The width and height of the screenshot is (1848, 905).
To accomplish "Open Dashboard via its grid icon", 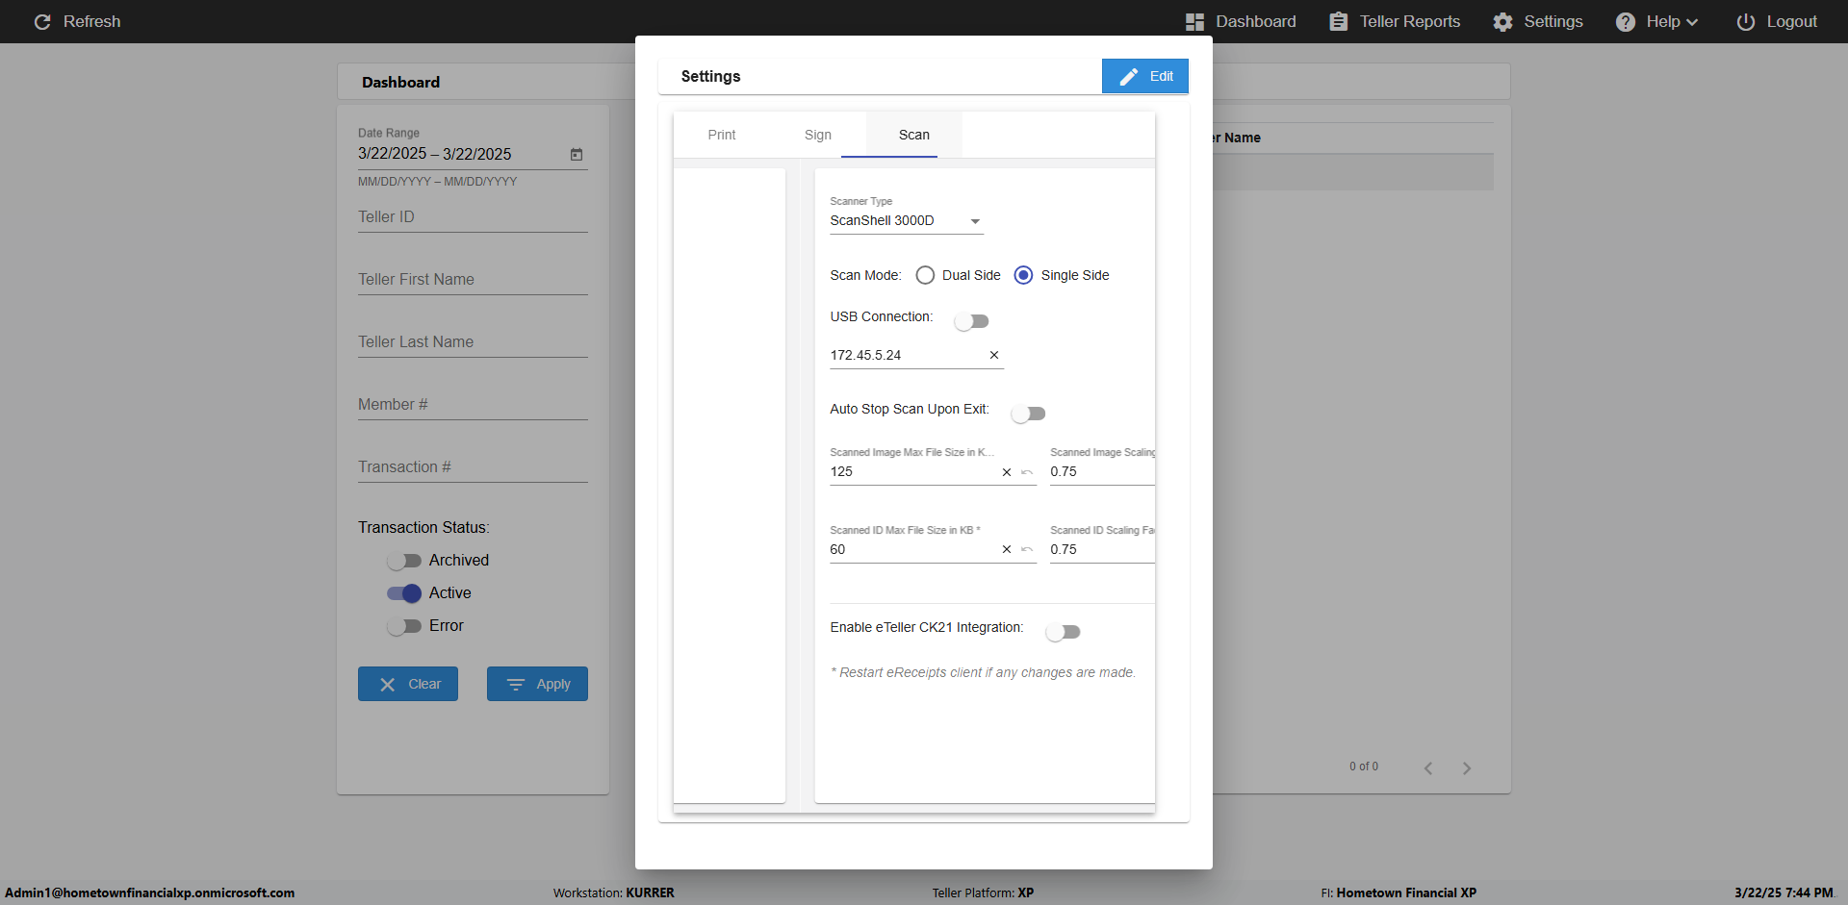I will point(1194,22).
